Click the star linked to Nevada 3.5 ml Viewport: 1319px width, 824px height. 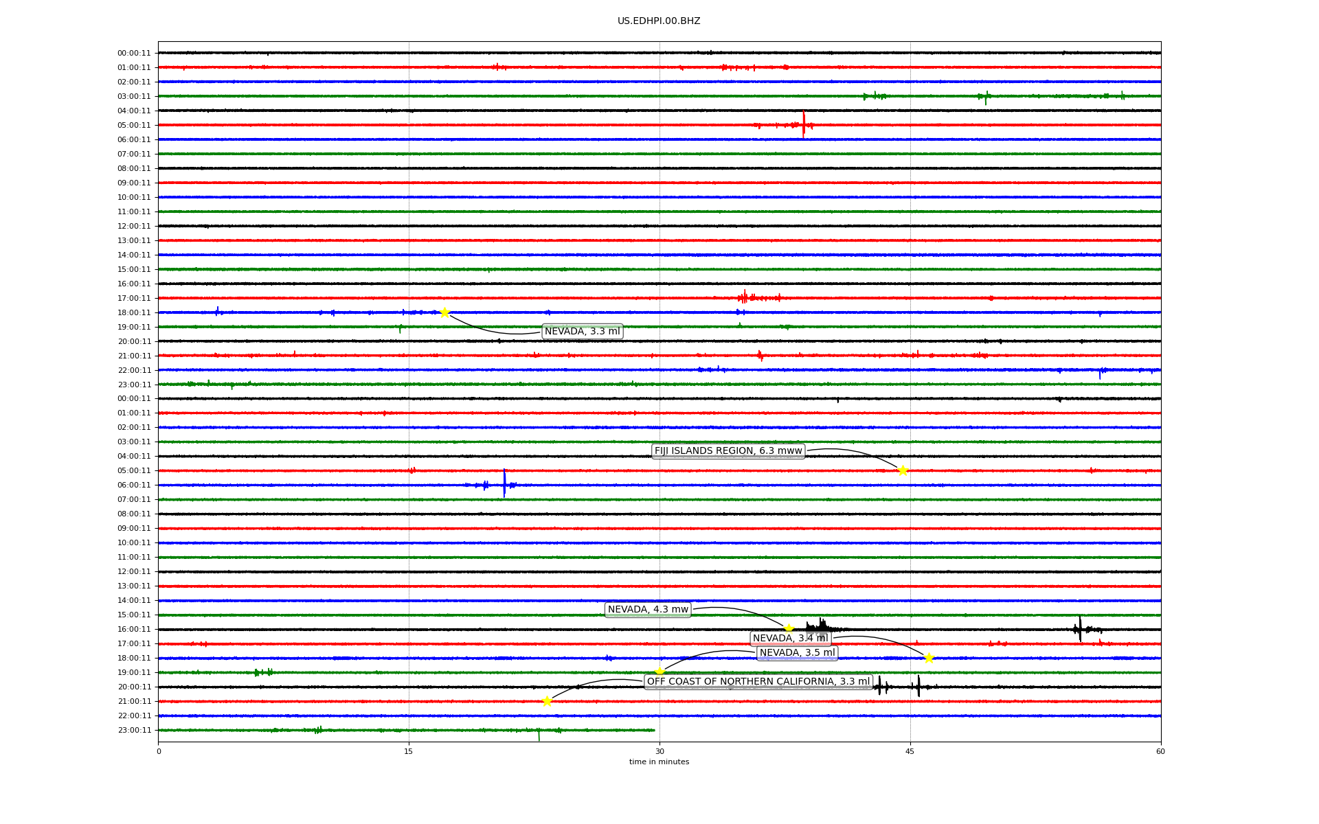click(659, 672)
